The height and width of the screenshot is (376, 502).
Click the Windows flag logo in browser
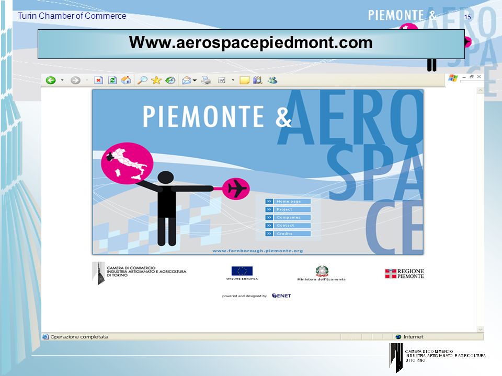pos(453,78)
